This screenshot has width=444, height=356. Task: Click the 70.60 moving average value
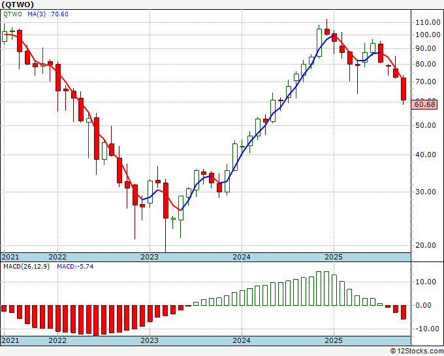59,14
